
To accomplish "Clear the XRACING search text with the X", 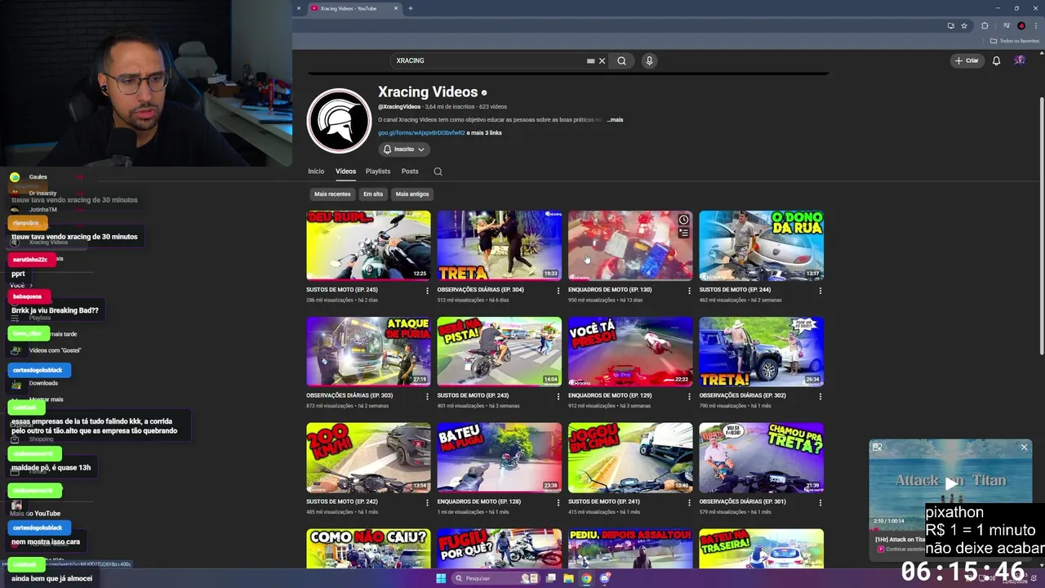I will pos(602,60).
